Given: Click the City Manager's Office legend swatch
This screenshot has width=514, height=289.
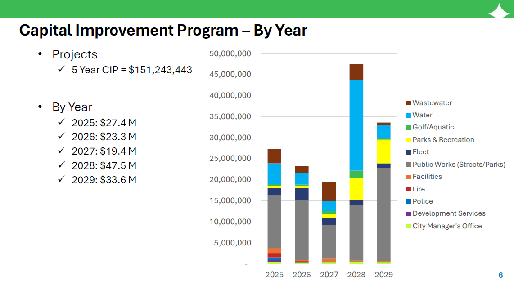Looking at the screenshot, I should (409, 226).
